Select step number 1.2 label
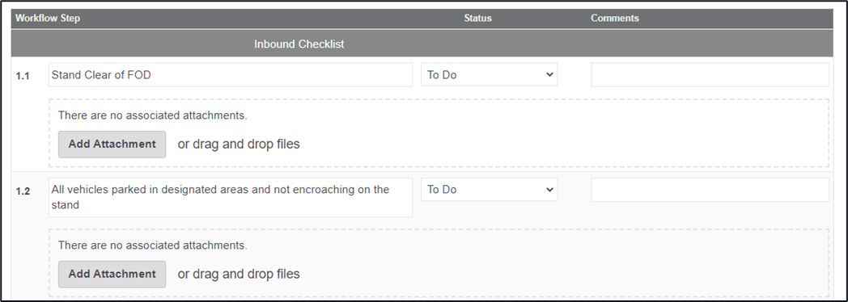Viewport: 848px width, 302px height. (23, 191)
